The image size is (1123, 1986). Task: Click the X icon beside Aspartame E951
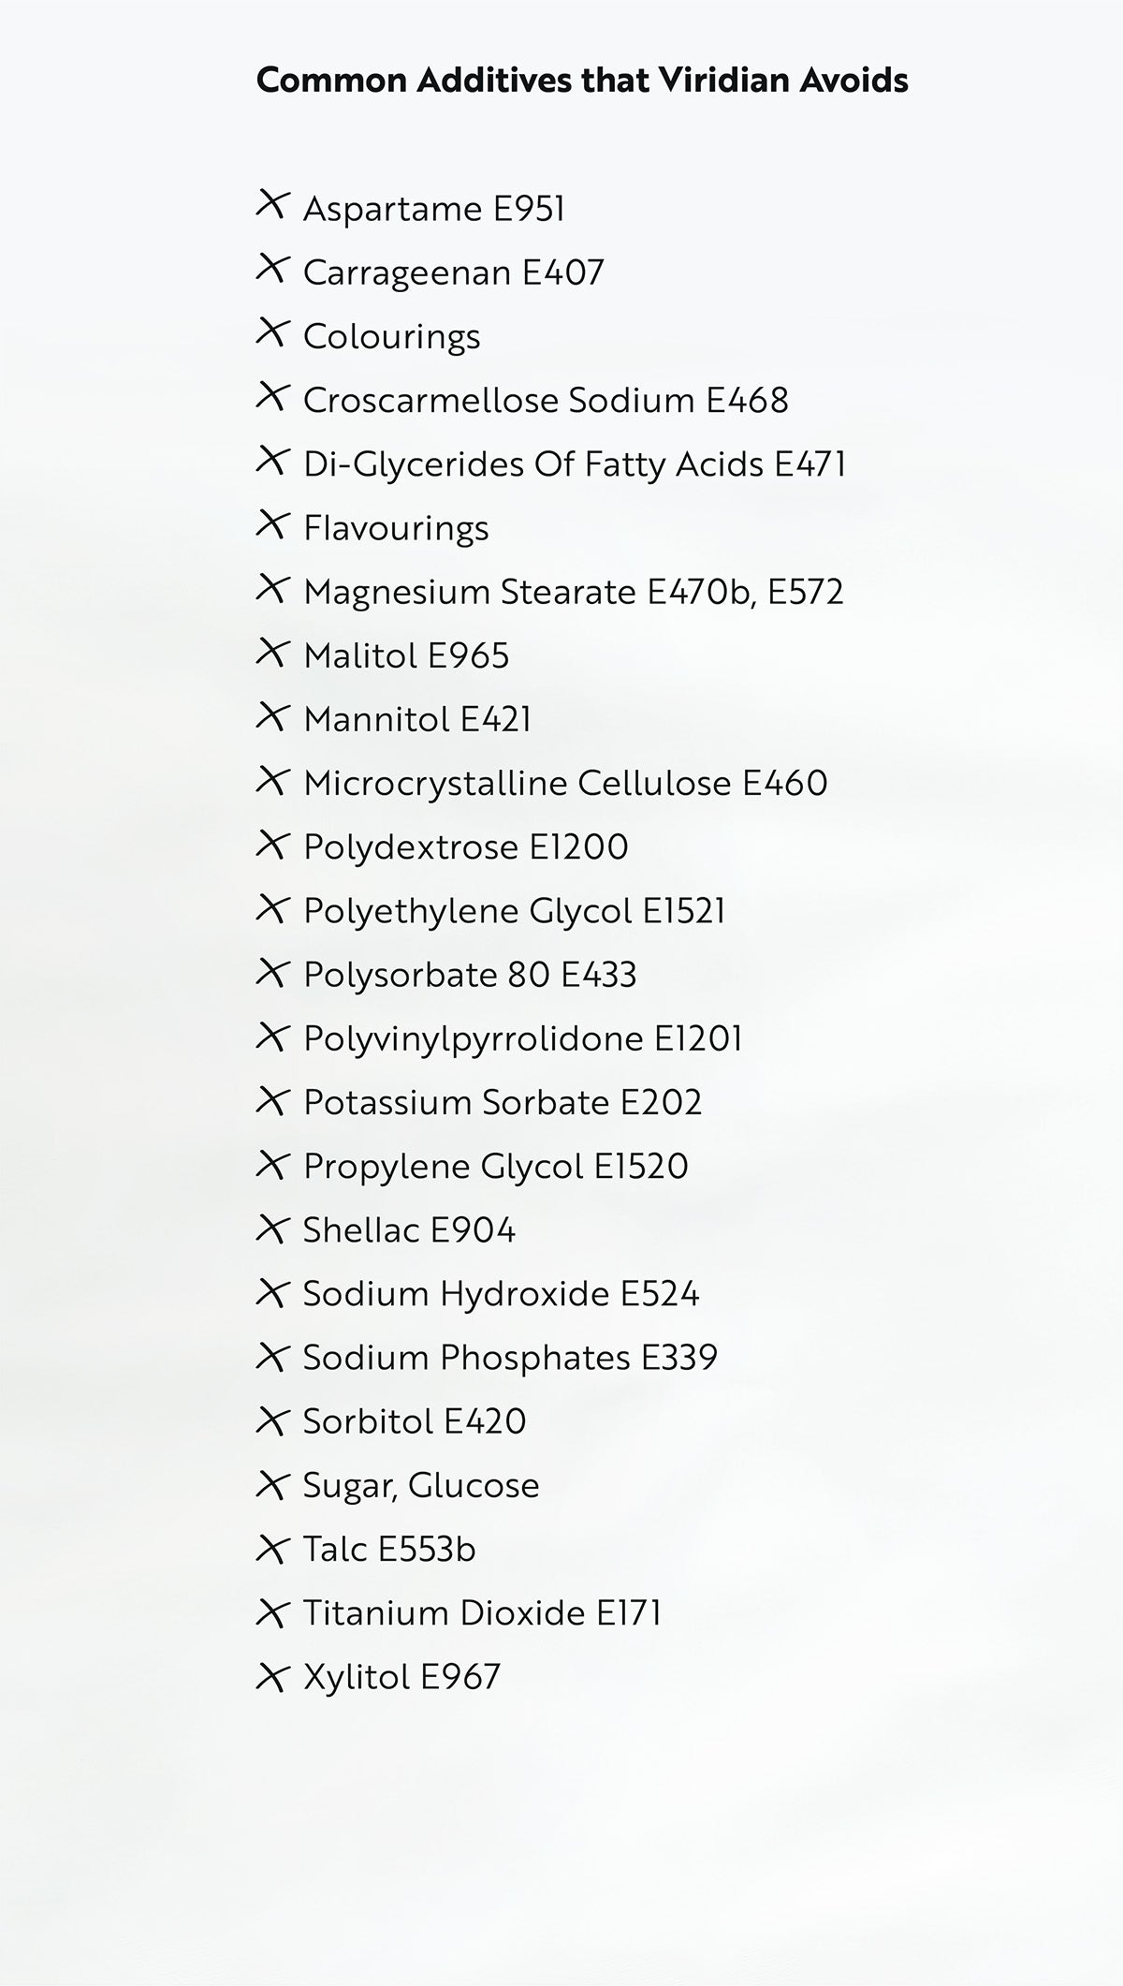tap(270, 204)
